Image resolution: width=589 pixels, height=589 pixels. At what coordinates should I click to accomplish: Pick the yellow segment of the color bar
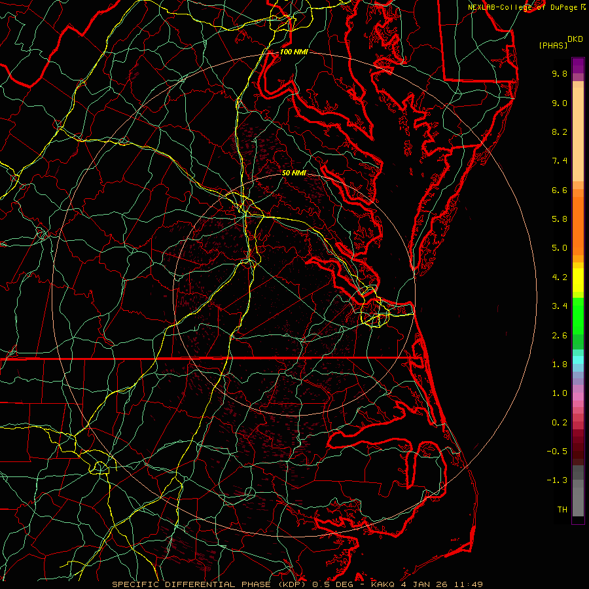[578, 280]
